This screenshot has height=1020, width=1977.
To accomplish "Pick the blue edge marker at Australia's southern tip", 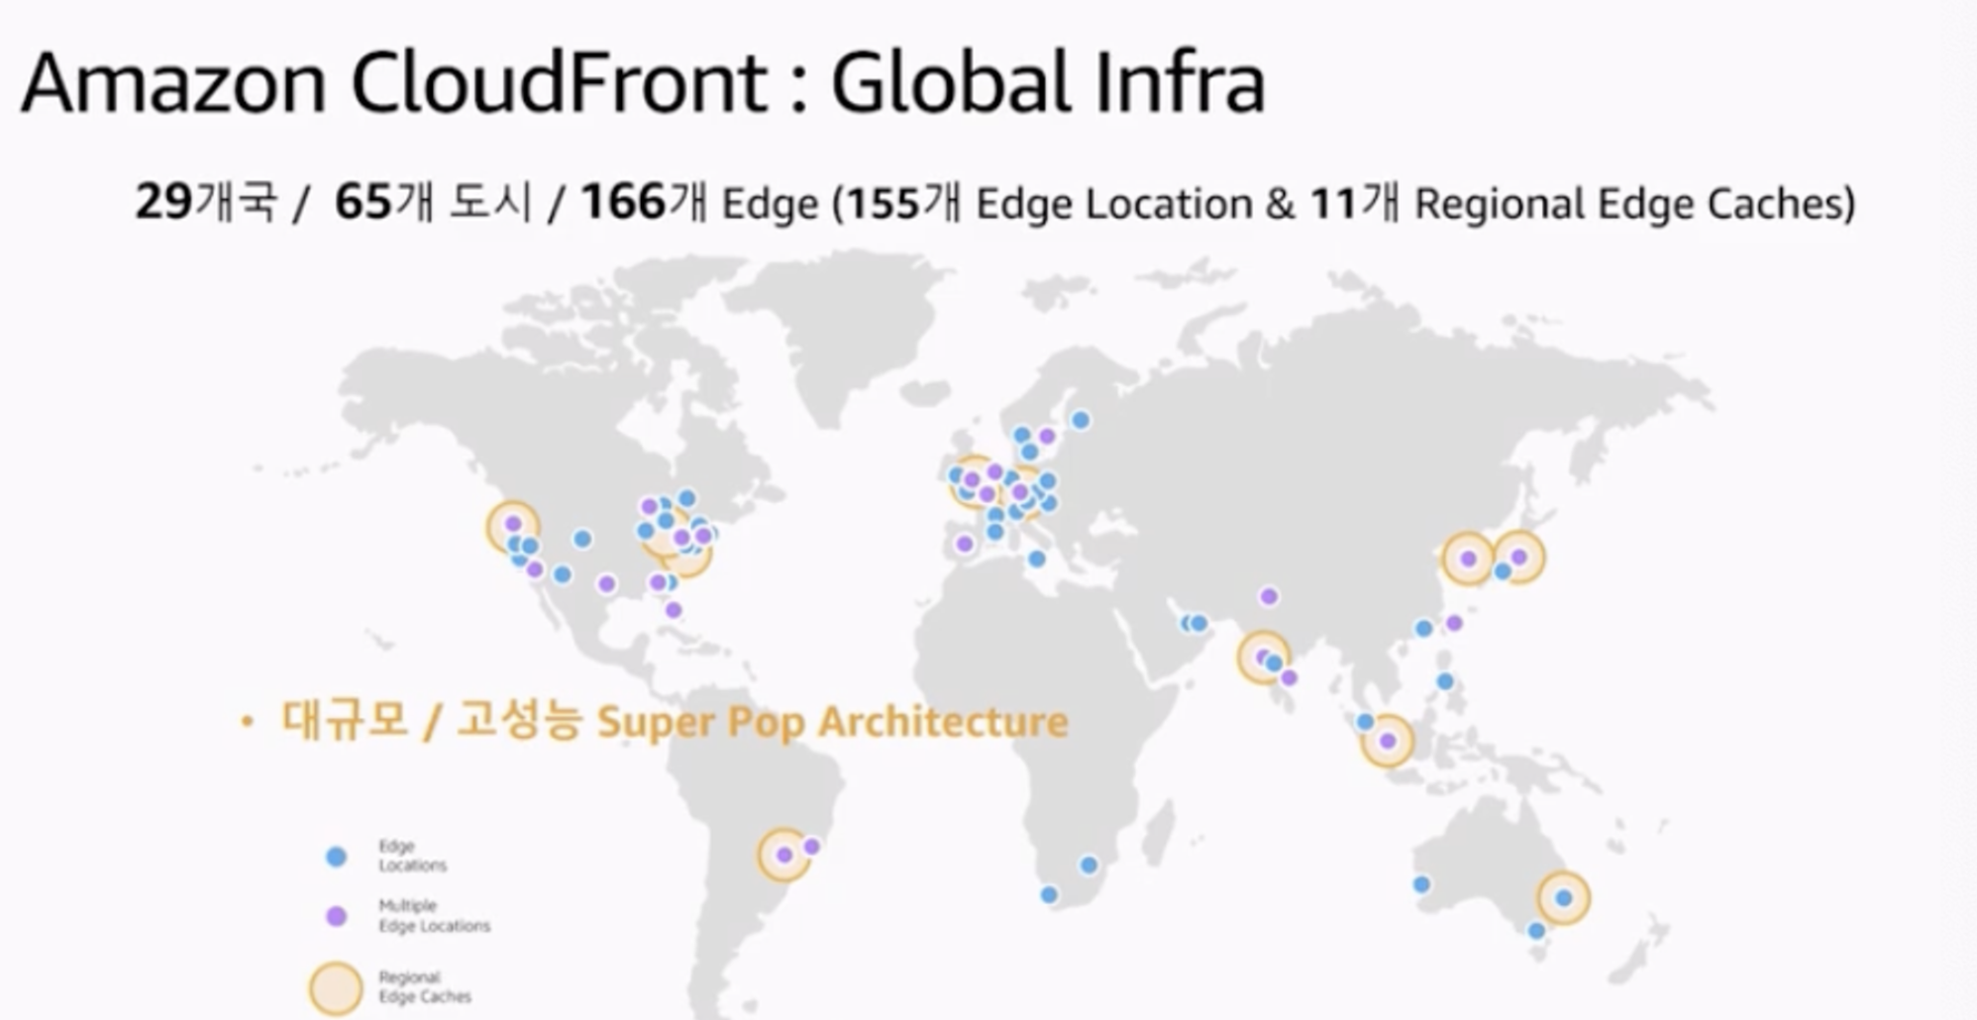I will click(1536, 931).
